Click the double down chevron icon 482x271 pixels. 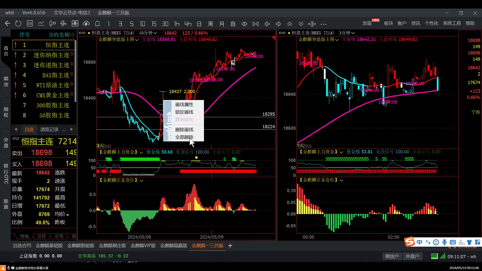pos(301,24)
